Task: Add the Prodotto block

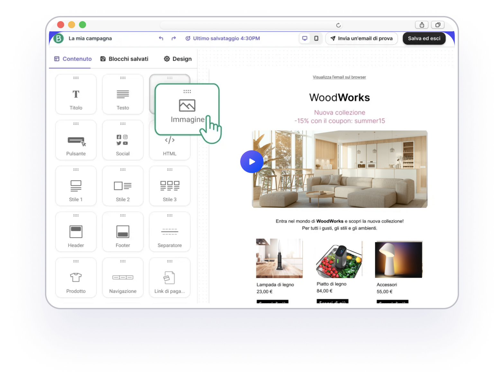Action: [76, 278]
